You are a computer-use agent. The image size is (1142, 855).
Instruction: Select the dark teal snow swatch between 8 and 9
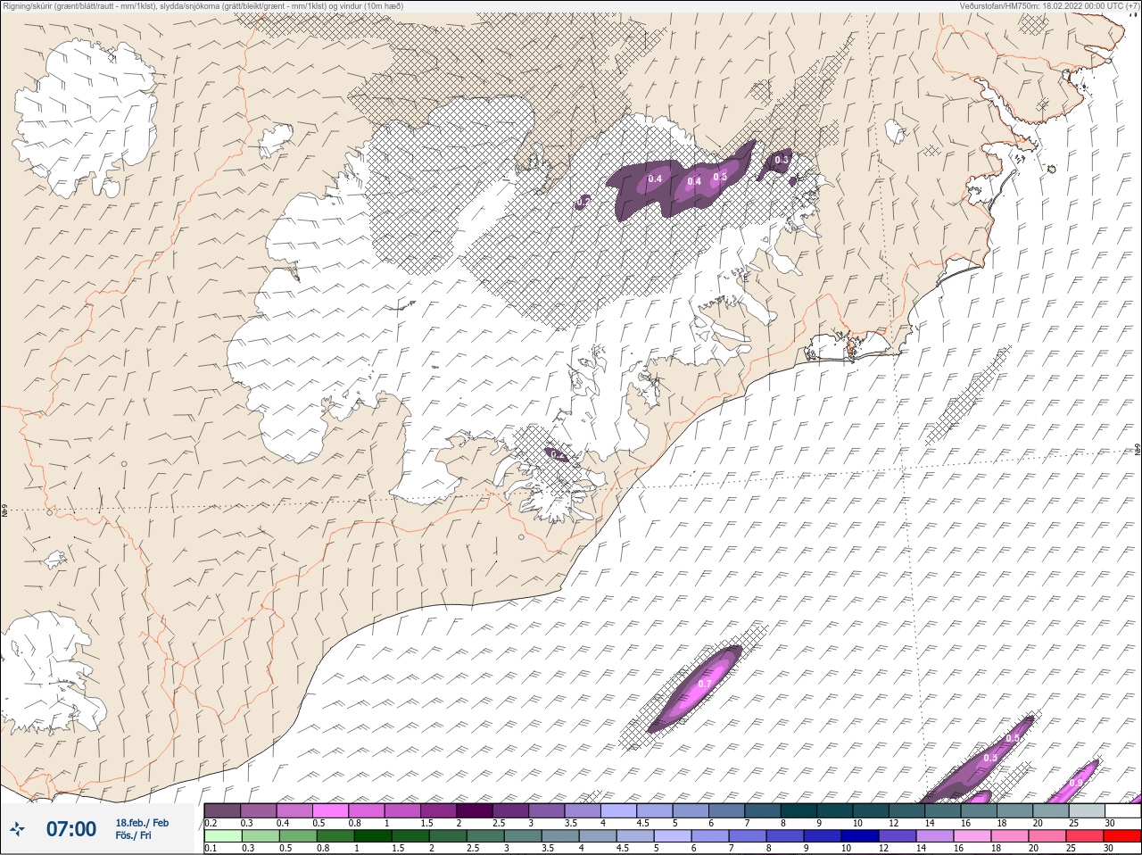[x=799, y=810]
